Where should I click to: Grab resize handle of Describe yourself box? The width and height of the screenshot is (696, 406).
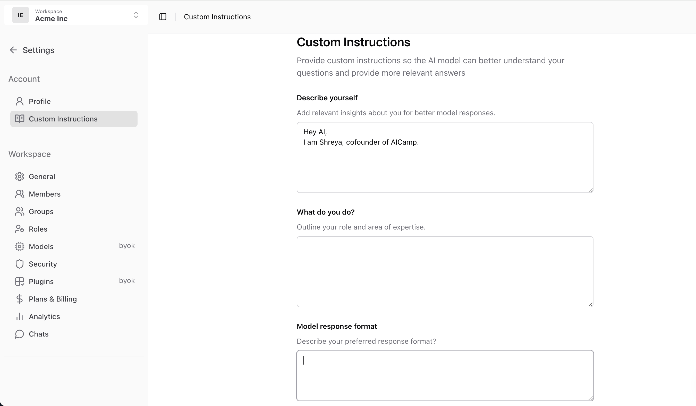pyautogui.click(x=590, y=190)
